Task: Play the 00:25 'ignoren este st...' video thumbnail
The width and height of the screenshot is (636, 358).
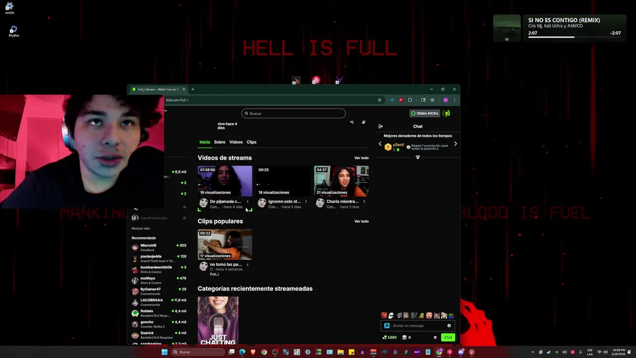Action: 283,181
